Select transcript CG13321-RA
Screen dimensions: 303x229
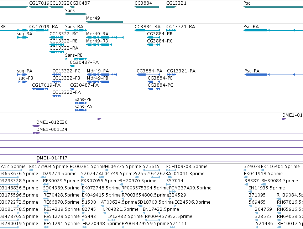pos(181,27)
